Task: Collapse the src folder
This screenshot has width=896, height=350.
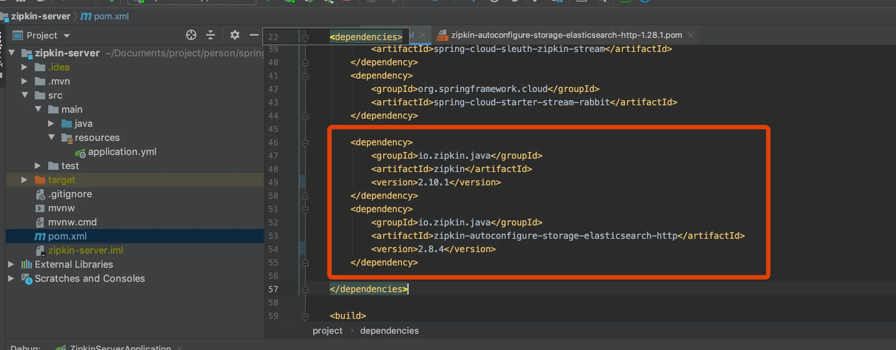Action: 25,95
